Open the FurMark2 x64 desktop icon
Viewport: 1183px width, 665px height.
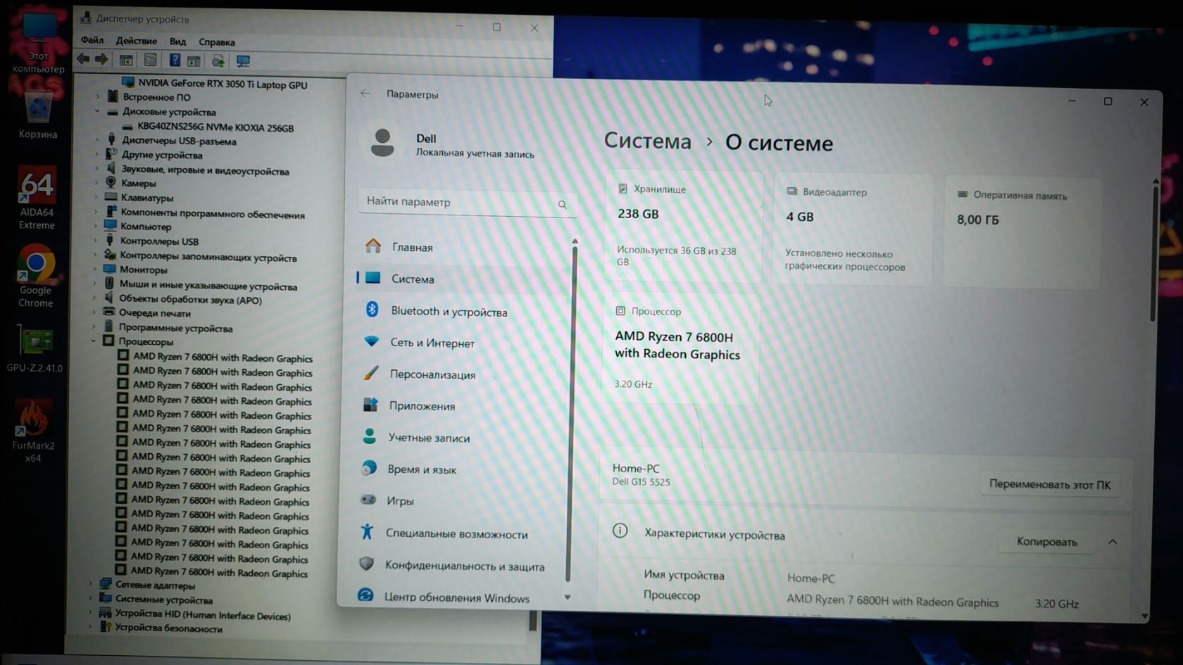click(33, 431)
